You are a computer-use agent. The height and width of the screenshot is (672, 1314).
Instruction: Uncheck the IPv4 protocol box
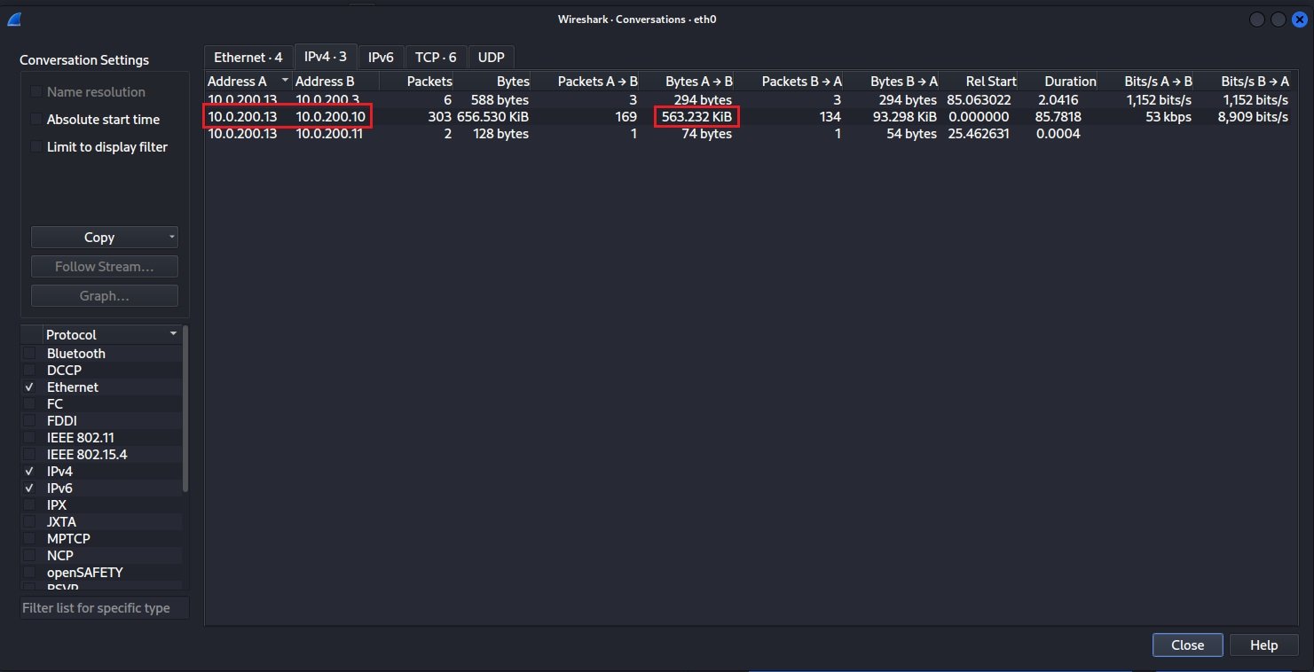[30, 472]
